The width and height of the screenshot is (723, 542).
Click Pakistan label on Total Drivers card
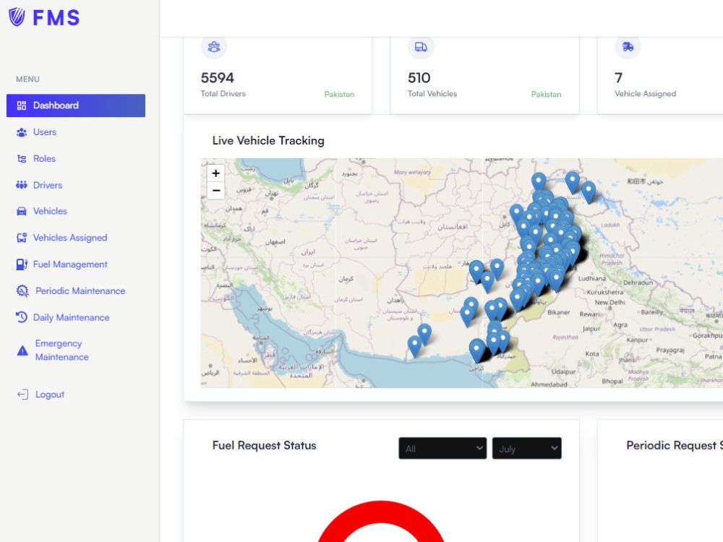339,95
